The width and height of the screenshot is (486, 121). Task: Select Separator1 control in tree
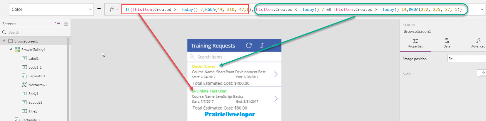tap(37, 76)
